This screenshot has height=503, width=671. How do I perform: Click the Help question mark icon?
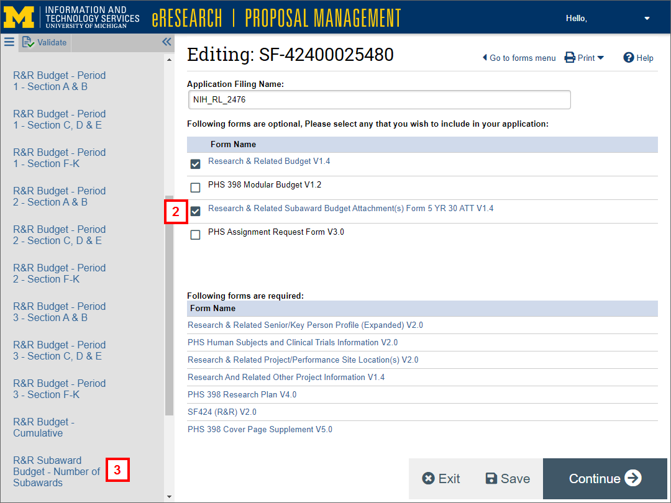tap(628, 58)
